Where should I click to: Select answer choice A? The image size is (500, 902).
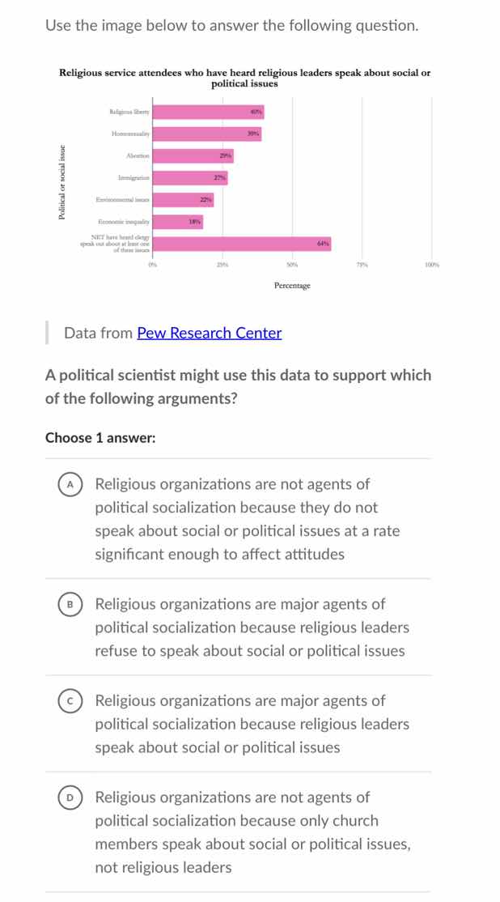71,483
